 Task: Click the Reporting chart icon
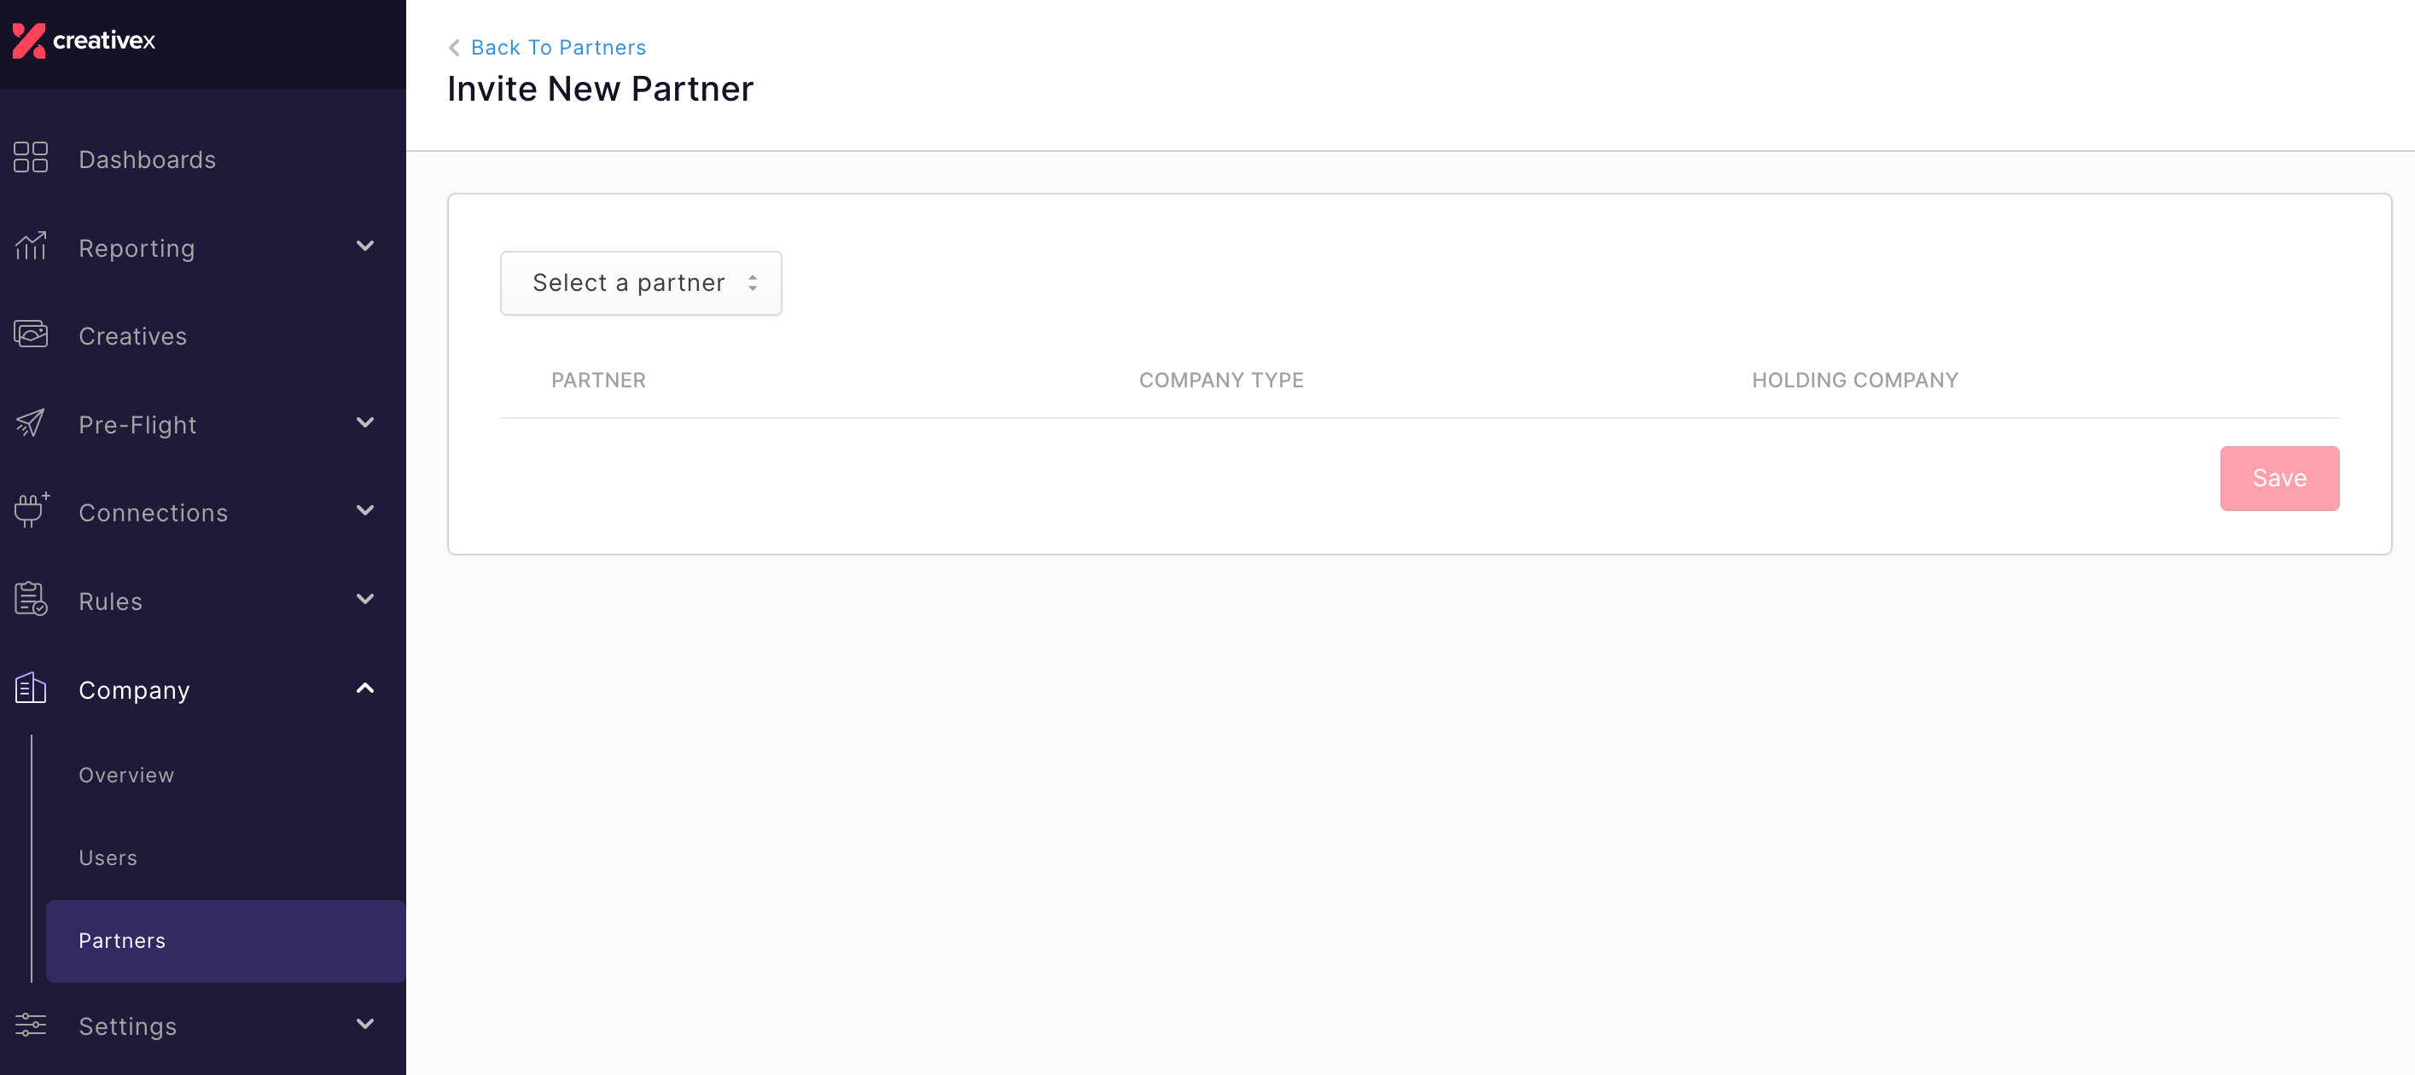tap(30, 247)
